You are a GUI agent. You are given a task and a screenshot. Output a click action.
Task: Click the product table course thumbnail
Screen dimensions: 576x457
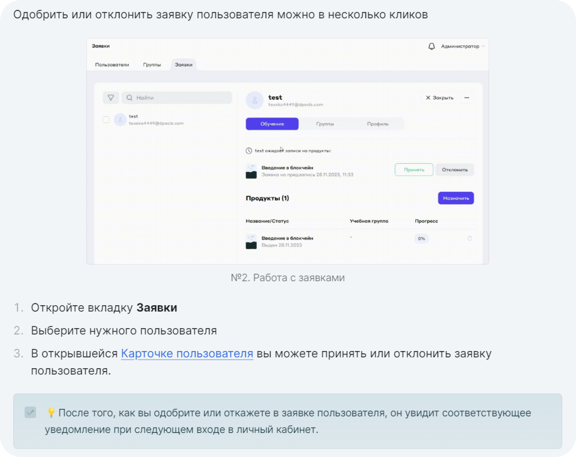pos(251,241)
